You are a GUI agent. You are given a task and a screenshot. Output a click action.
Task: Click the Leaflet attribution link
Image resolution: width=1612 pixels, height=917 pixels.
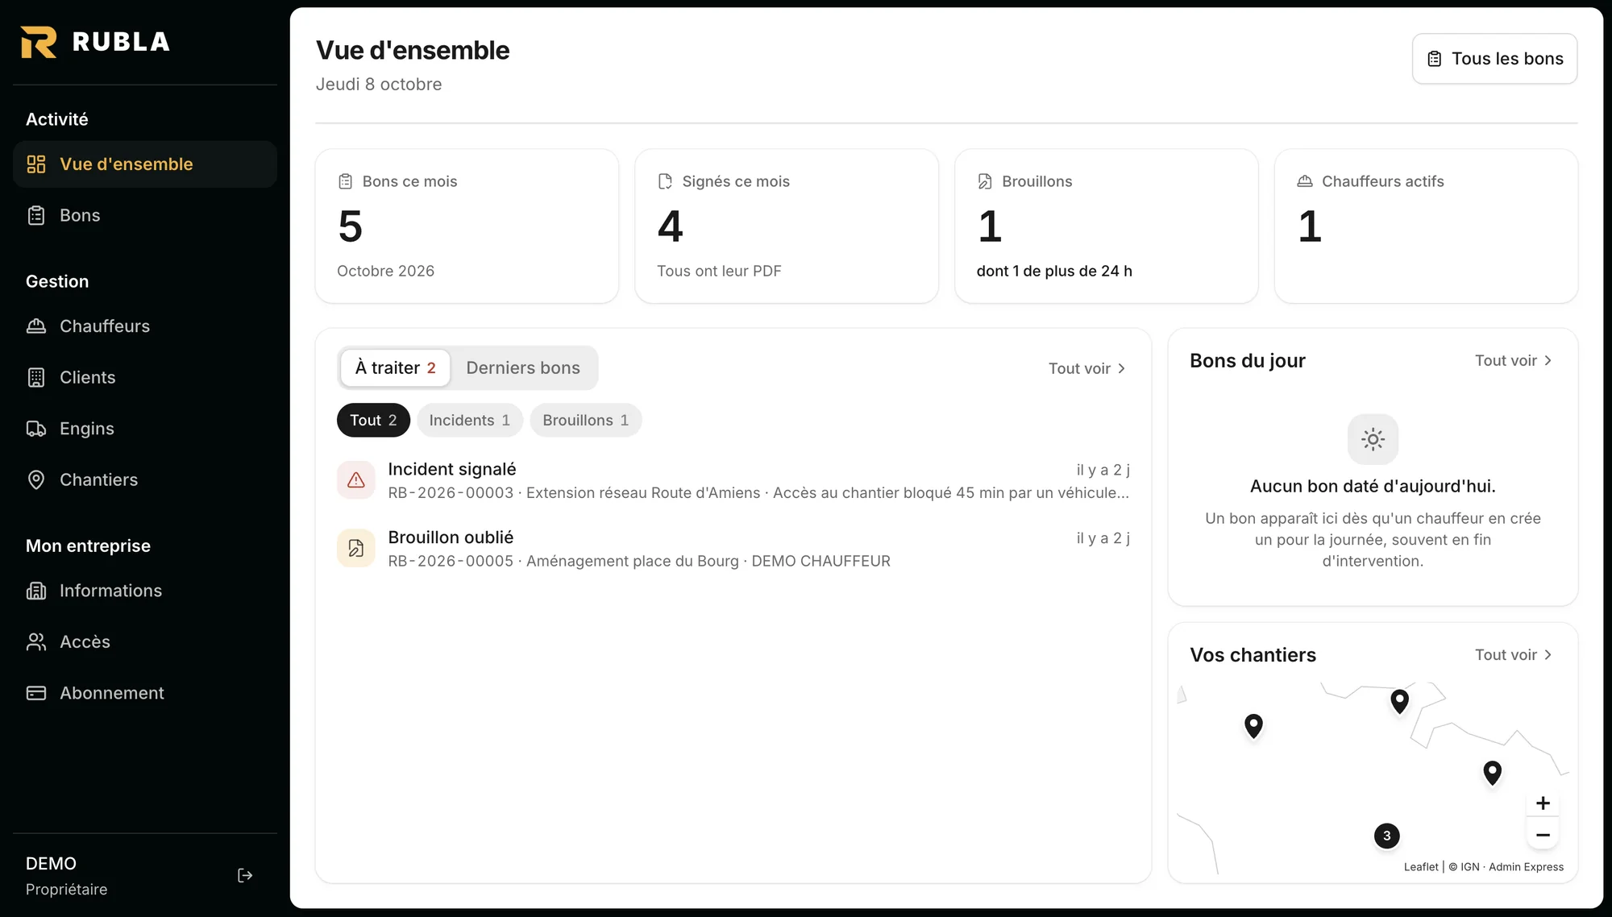[1421, 867]
